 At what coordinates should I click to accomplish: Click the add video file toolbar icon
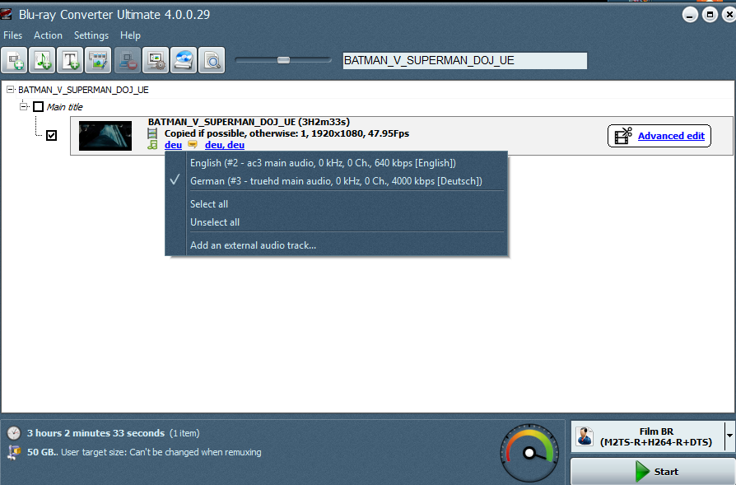(14, 61)
